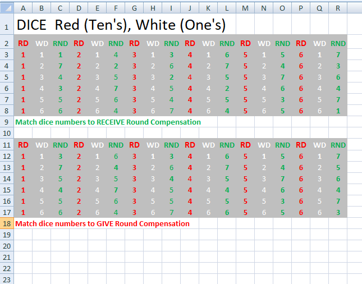Click the Select All corner box

(7, 8)
